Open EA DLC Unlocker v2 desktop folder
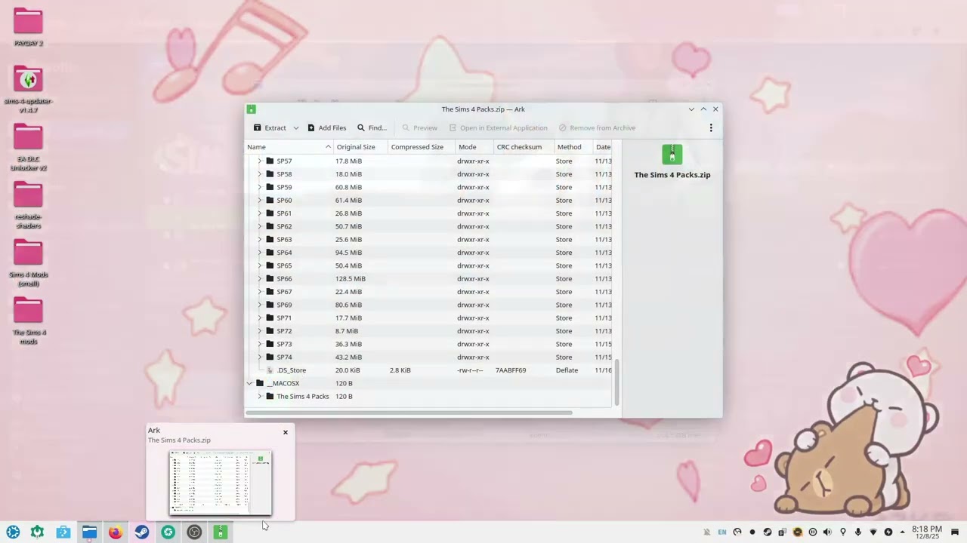The width and height of the screenshot is (967, 543). point(28,148)
